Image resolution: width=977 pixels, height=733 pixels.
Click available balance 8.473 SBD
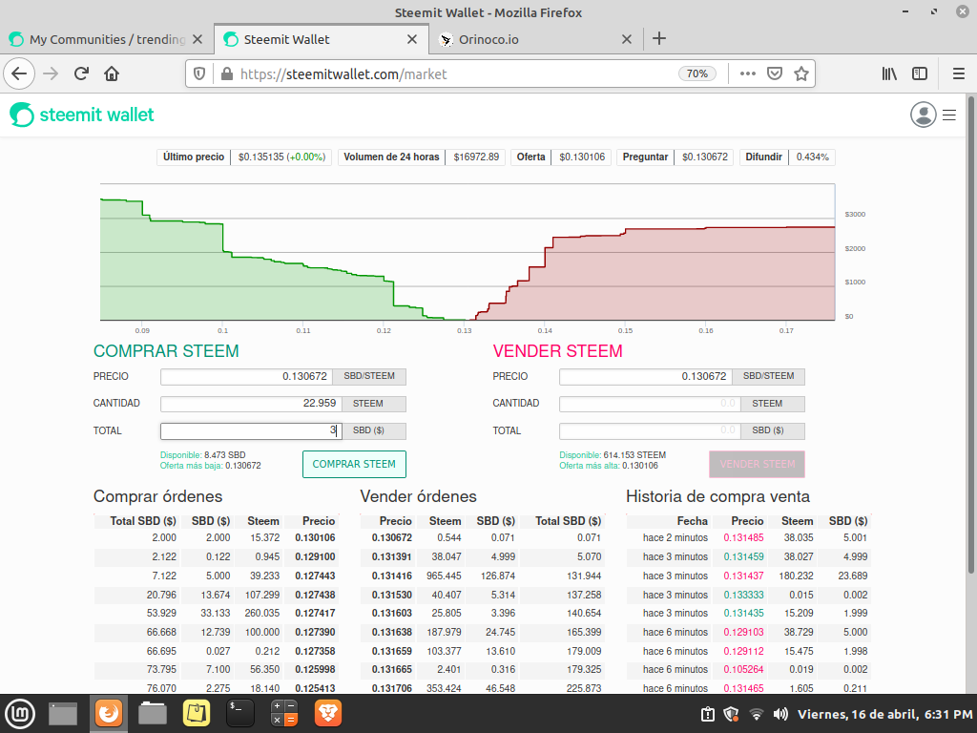tap(202, 455)
